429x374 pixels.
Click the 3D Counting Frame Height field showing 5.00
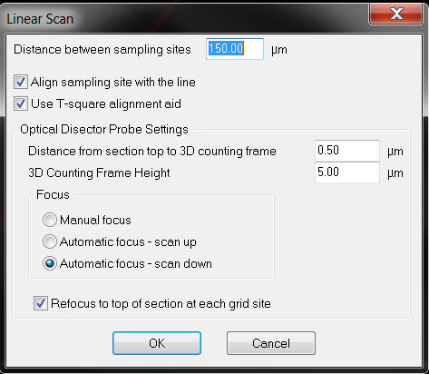347,172
